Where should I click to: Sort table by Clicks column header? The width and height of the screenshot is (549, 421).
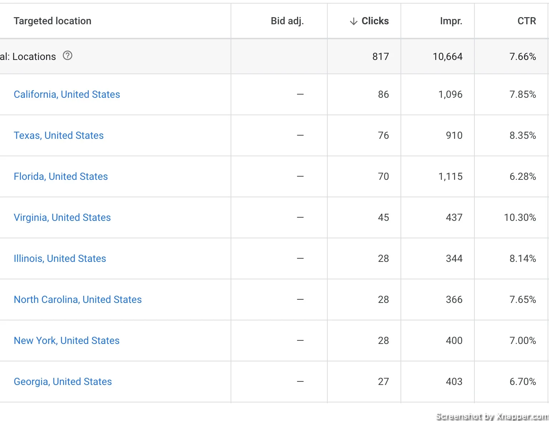(x=375, y=21)
